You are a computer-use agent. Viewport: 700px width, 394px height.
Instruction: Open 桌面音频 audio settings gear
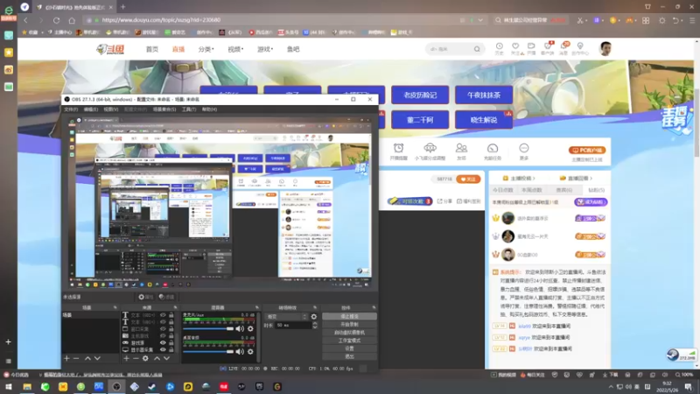(x=250, y=352)
